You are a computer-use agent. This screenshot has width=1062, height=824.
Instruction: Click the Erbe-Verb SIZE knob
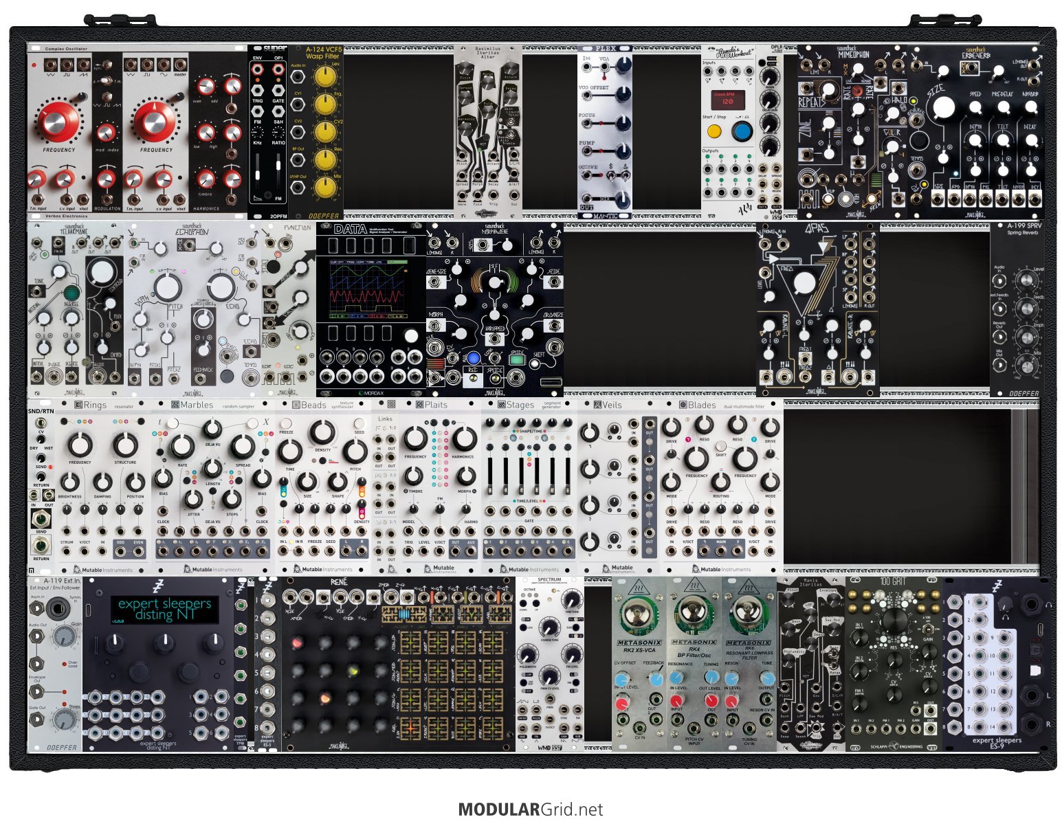pyautogui.click(x=945, y=108)
